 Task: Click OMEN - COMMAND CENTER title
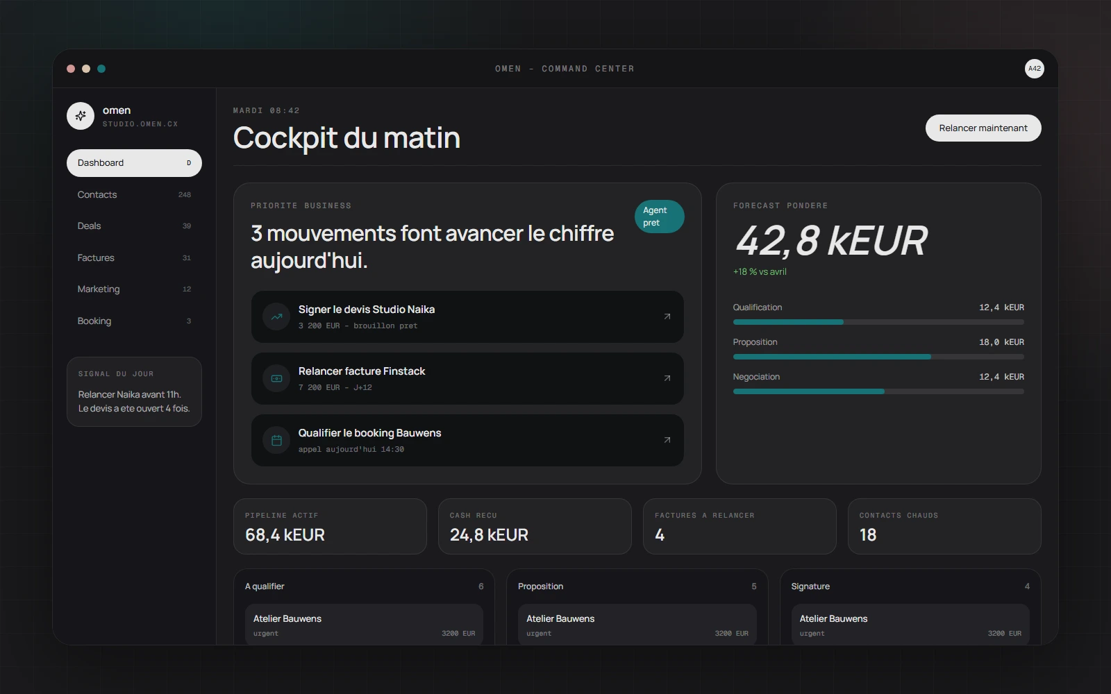(565, 69)
